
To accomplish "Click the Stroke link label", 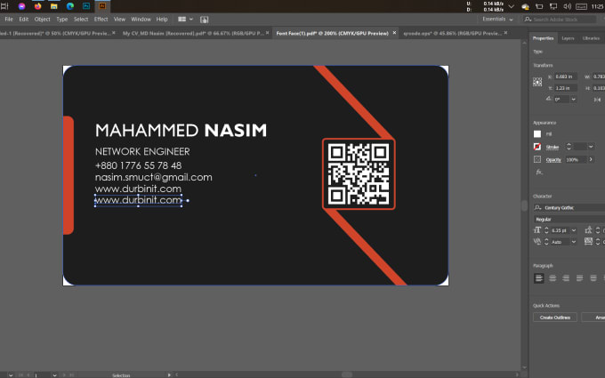I will pos(553,147).
